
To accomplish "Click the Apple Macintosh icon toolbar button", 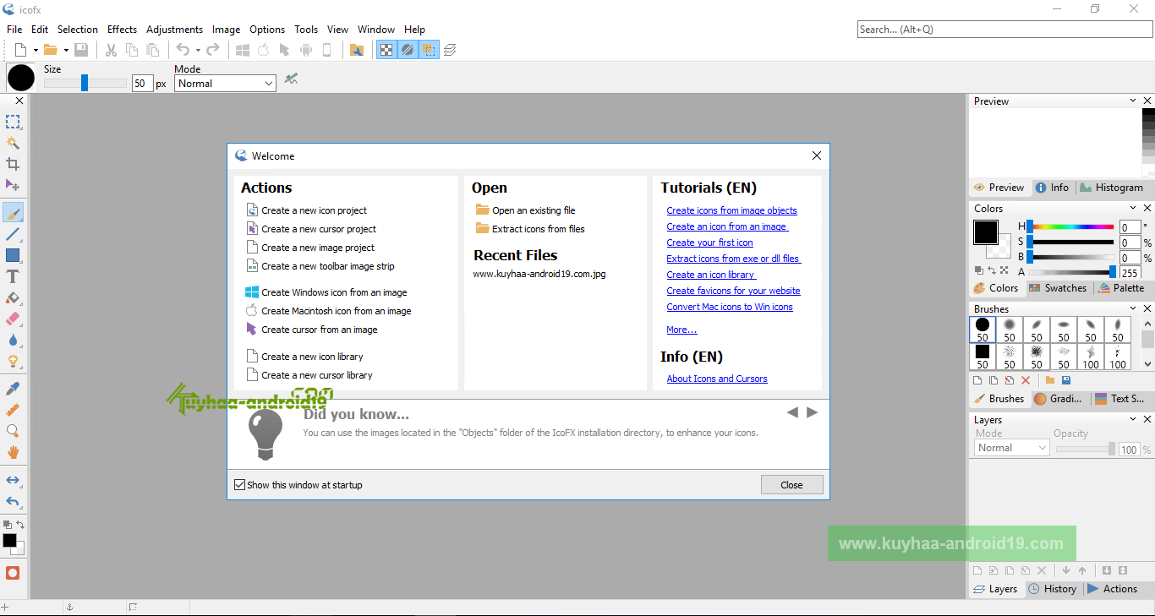I will tap(263, 50).
